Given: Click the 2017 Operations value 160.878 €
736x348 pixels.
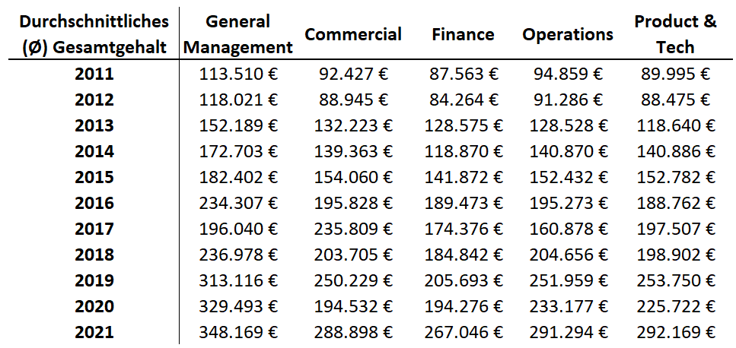Looking at the screenshot, I should coord(568,229).
